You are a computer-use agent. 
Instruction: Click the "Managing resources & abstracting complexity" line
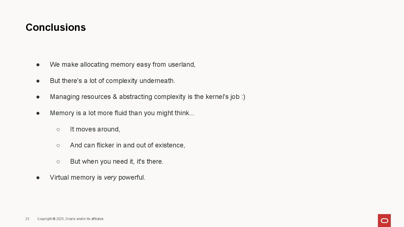[147, 97]
